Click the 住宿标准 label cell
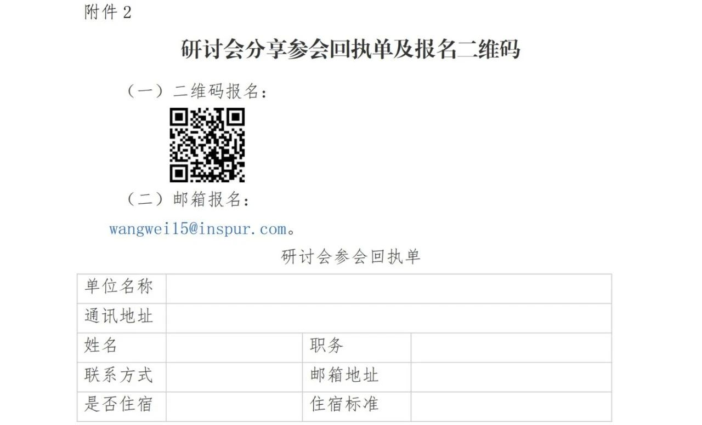Screen dimensions: 702x425 [356, 406]
